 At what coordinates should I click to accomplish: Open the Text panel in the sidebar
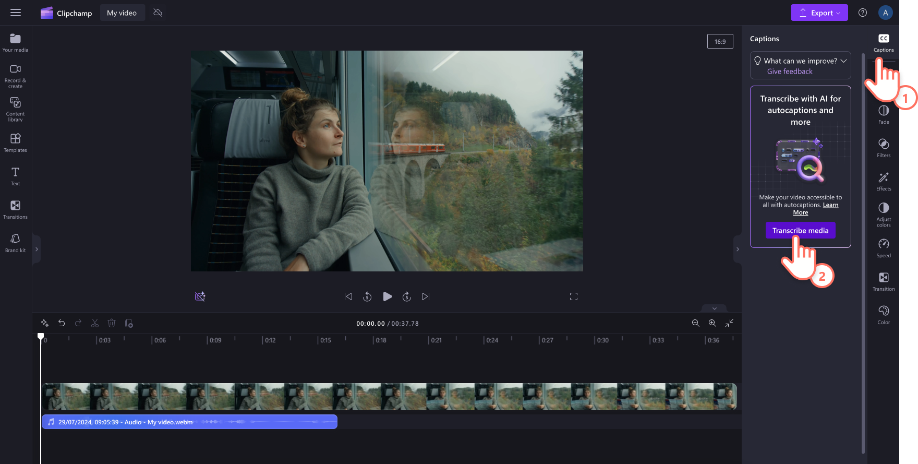click(15, 176)
